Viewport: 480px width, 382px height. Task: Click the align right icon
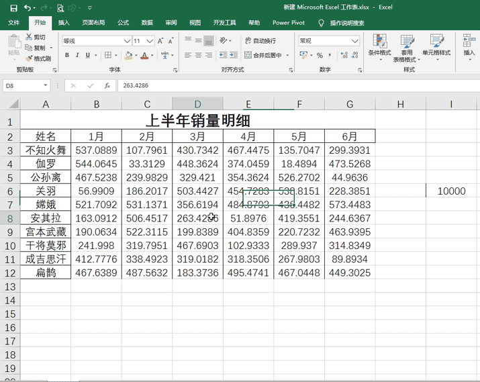tap(209, 55)
